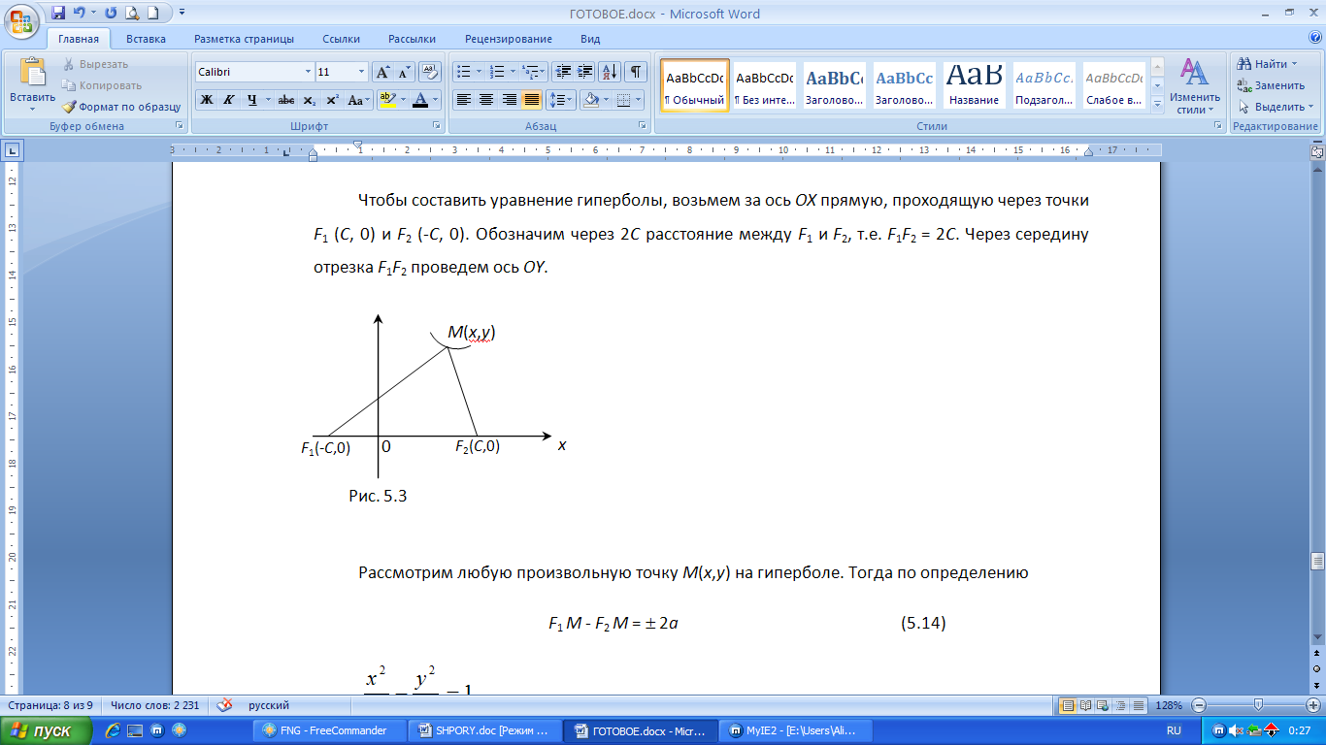Switch to SHPORY.doc in the taskbar
Screen dimensions: 1326x745
pyautogui.click(x=485, y=730)
